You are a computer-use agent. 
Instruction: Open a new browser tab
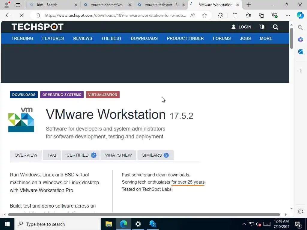(x=249, y=5)
